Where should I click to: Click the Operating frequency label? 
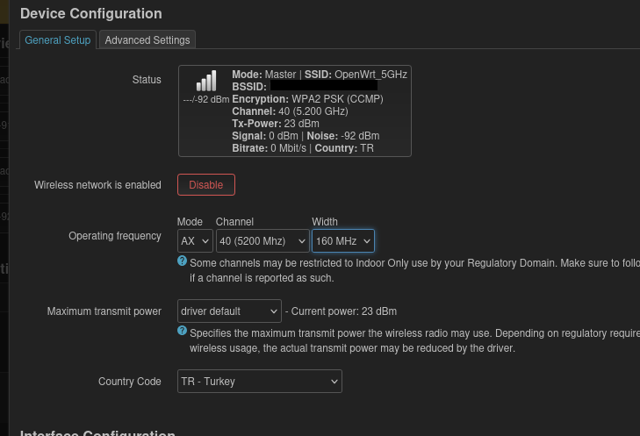click(x=115, y=236)
